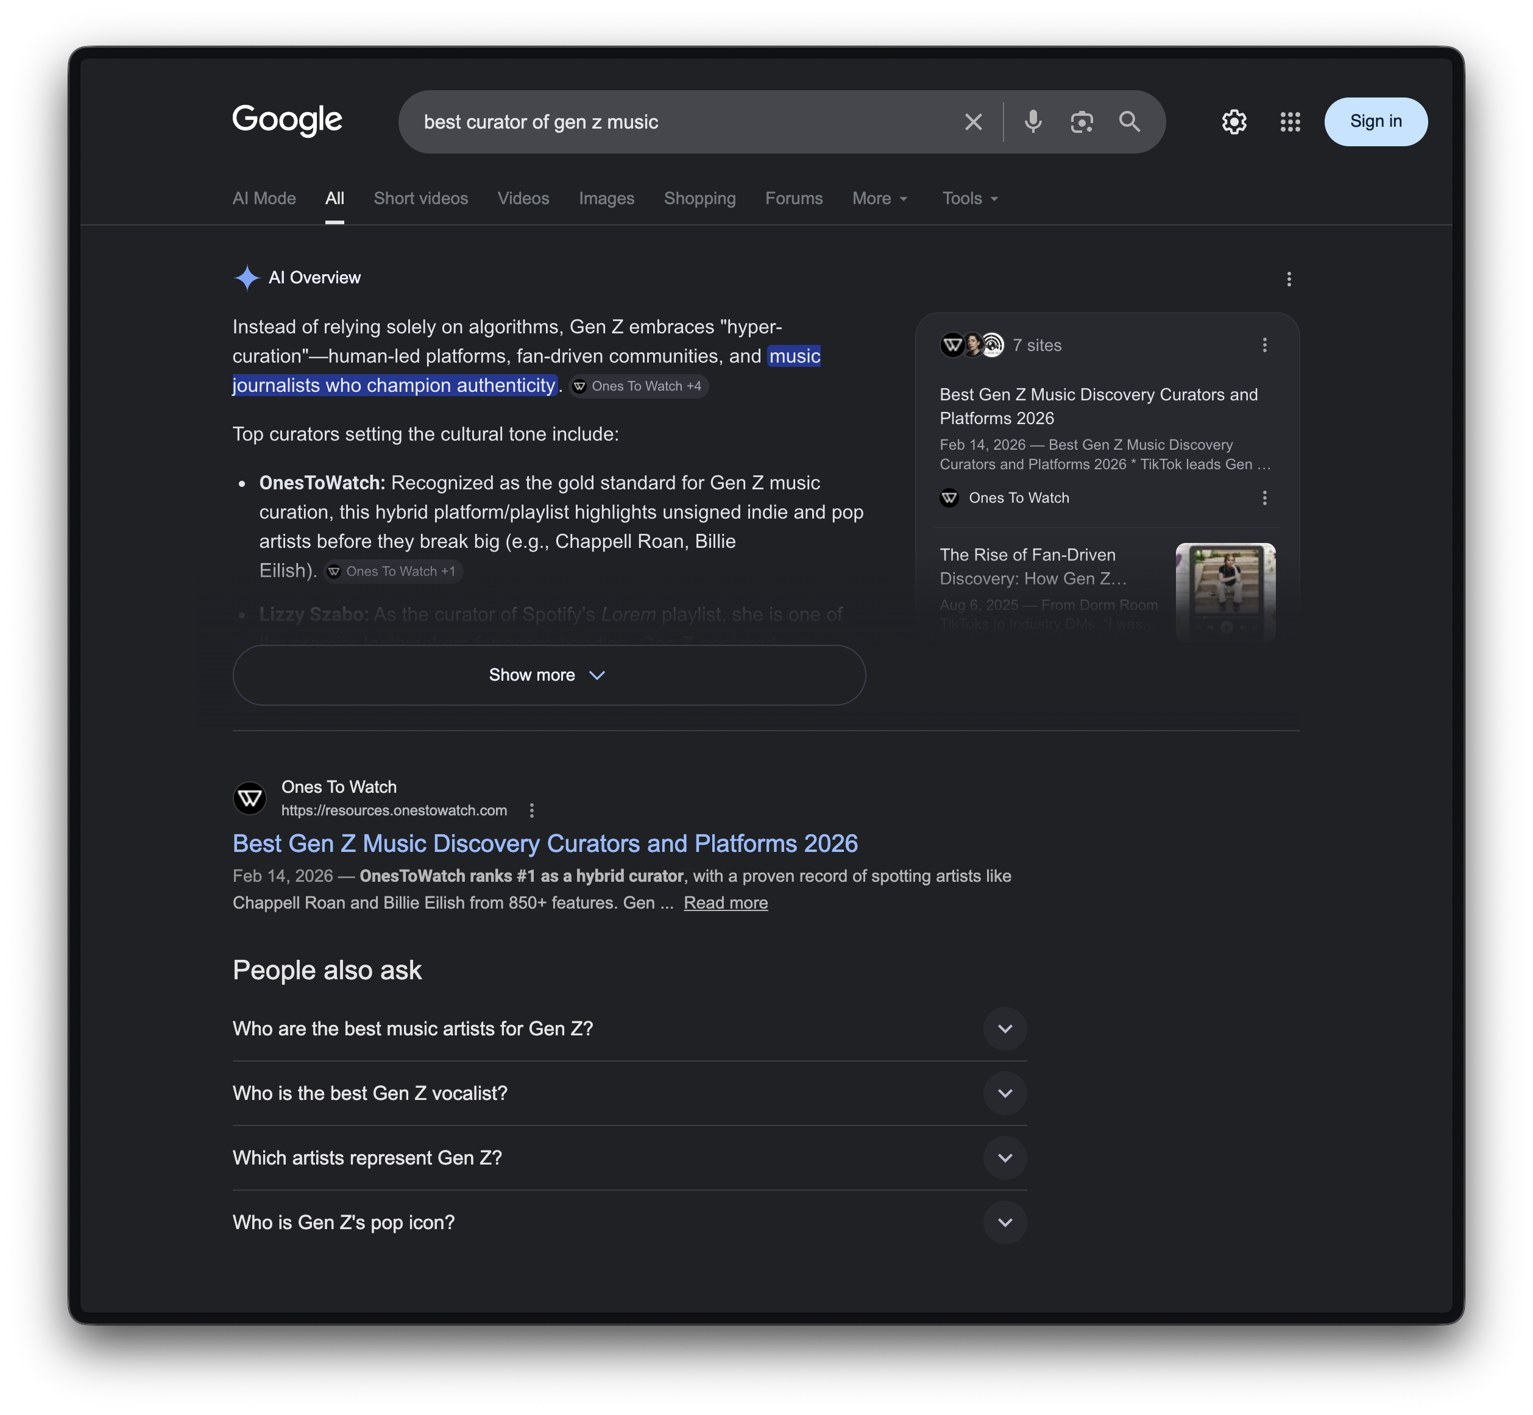Switch to Short videos tab
Screen dimensions: 1533x1415
point(420,198)
